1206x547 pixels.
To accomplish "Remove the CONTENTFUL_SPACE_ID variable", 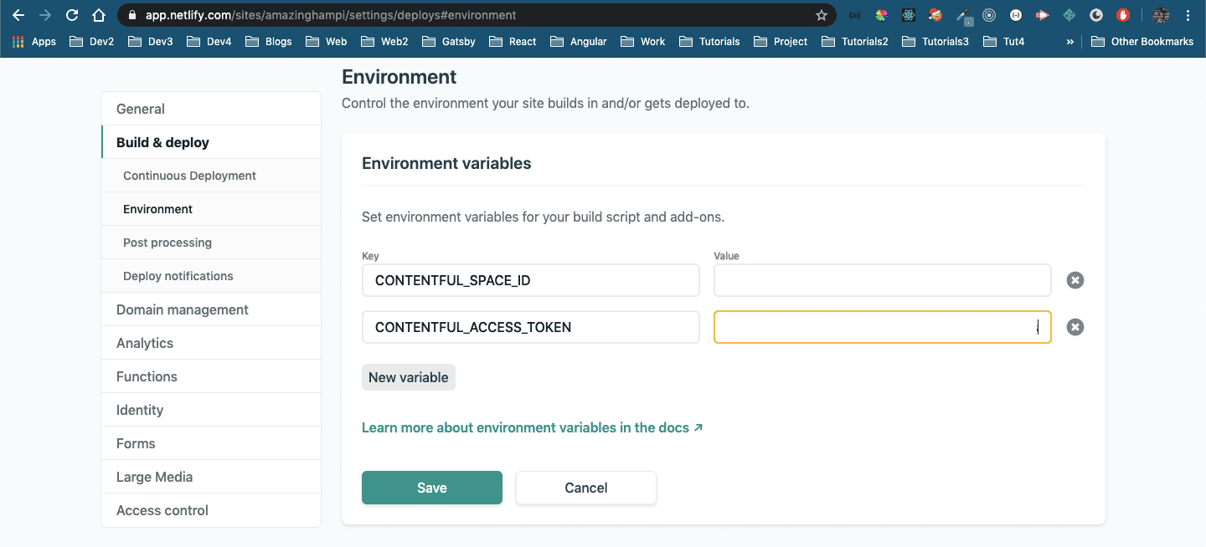I will pos(1075,280).
